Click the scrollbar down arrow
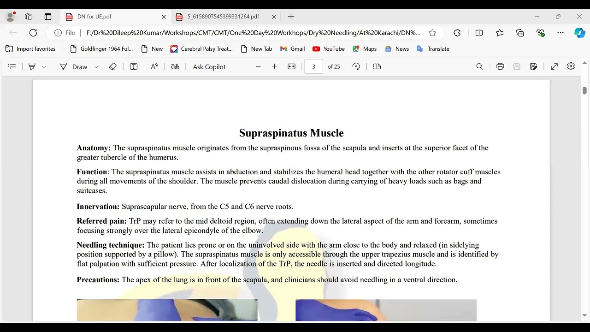590x332 pixels. tap(584, 316)
